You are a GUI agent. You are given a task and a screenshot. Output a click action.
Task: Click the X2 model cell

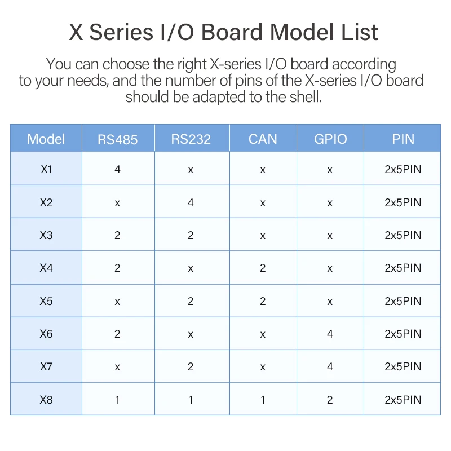pyautogui.click(x=46, y=202)
